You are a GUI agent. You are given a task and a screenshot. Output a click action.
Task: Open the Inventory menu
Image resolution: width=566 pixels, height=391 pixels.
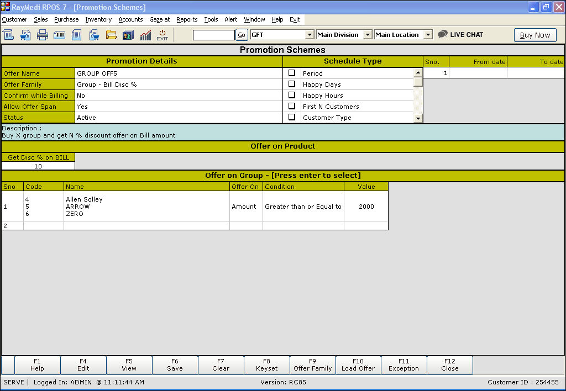click(98, 19)
